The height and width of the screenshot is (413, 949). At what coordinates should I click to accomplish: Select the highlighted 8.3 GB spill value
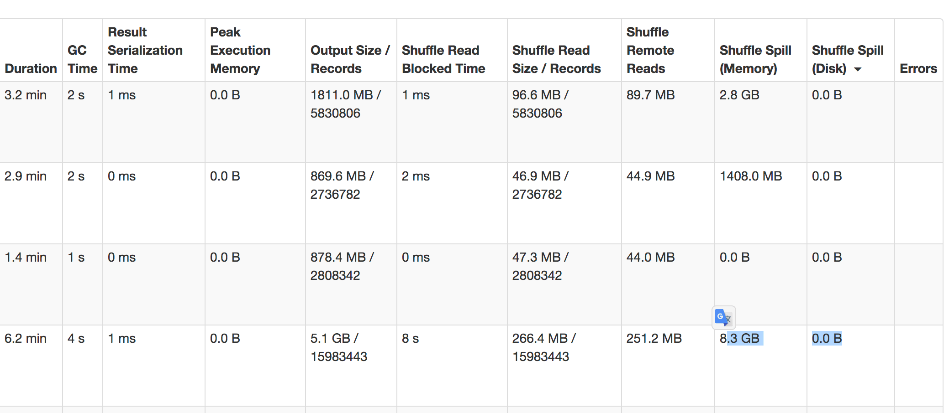click(x=741, y=339)
